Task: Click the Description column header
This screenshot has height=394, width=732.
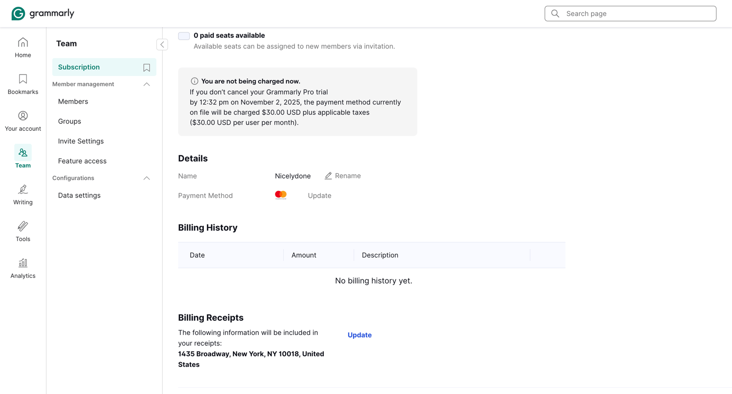Action: (380, 255)
